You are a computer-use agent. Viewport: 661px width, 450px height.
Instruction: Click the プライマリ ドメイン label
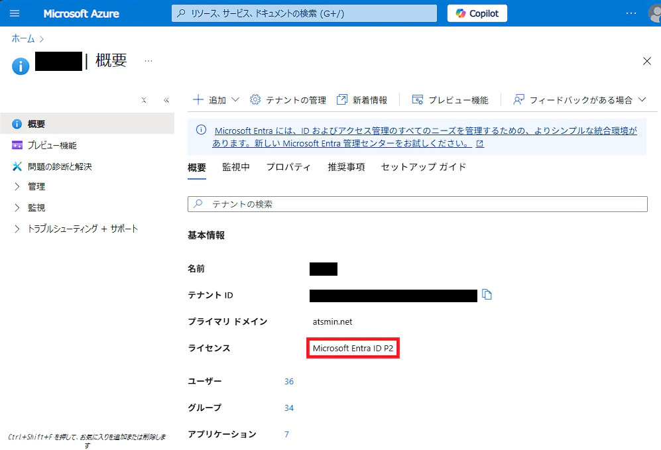pos(227,321)
